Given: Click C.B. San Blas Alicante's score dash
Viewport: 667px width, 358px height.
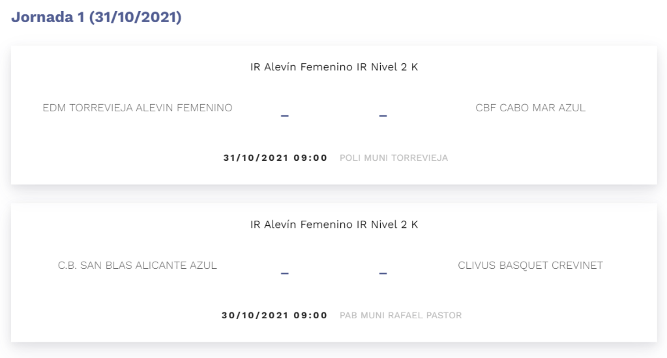Looking at the screenshot, I should click(x=284, y=273).
